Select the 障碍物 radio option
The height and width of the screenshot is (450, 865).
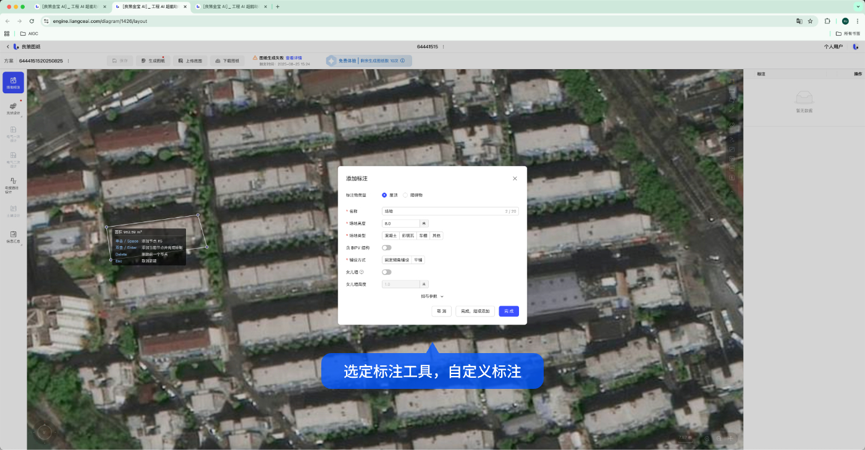tap(413, 195)
